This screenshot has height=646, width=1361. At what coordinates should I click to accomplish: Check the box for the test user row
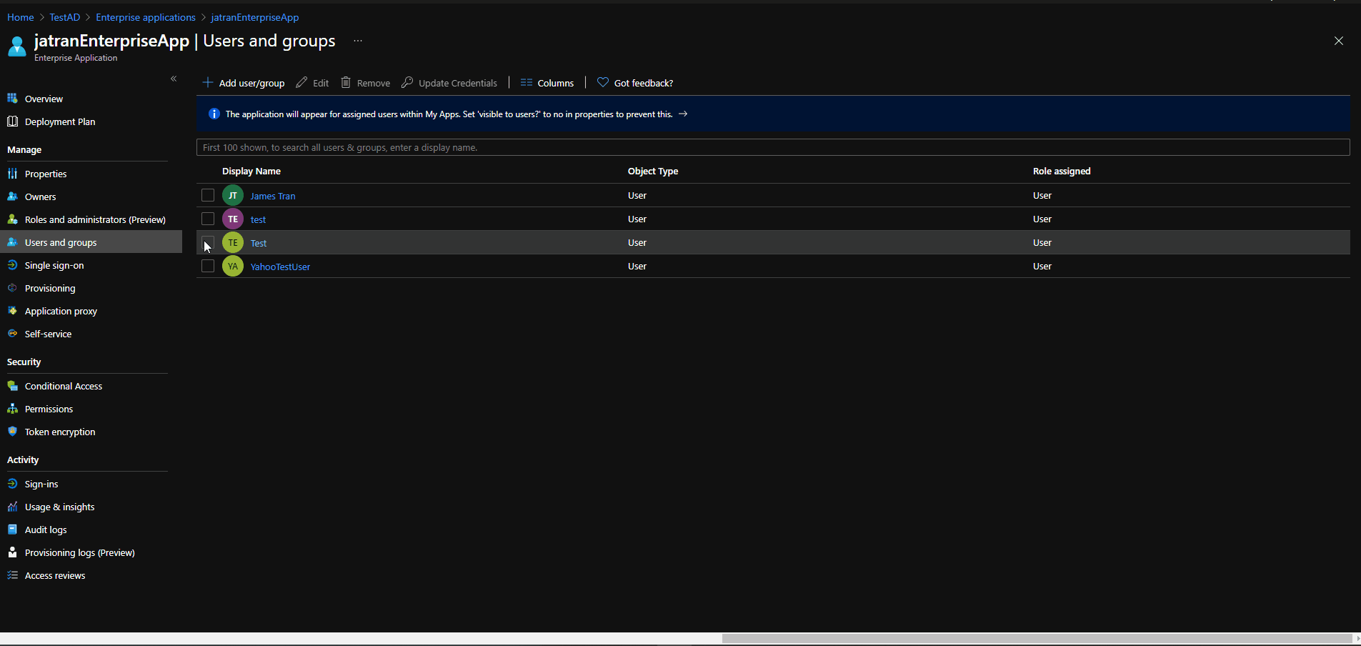[207, 218]
